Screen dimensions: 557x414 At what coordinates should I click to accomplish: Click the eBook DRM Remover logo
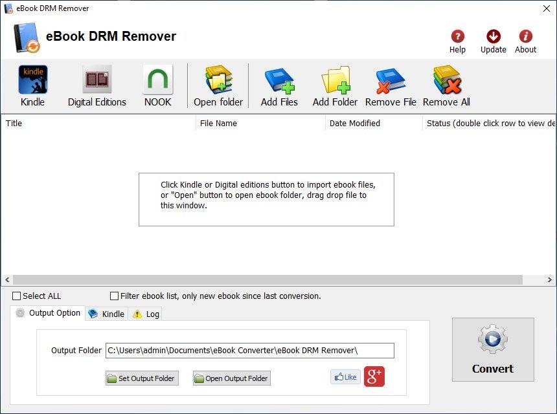click(27, 38)
